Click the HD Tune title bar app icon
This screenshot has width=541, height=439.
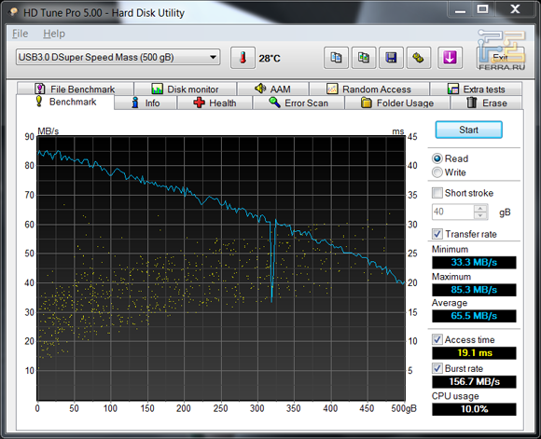[x=14, y=12]
